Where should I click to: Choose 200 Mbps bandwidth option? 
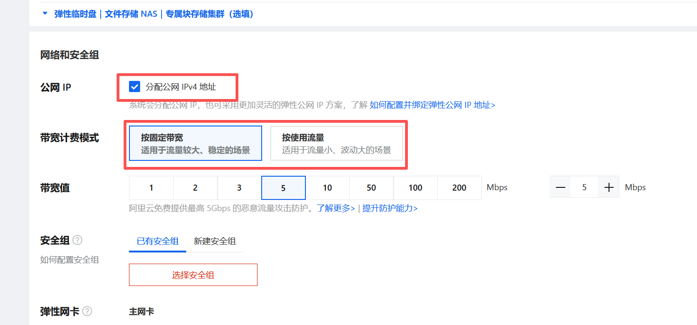(x=459, y=188)
